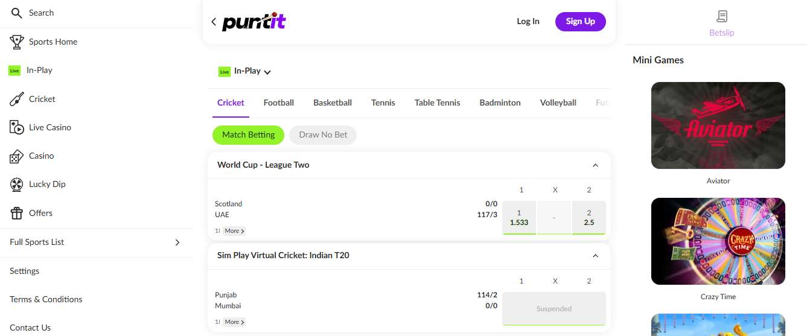Open the In-Play dropdown arrow
Screen dimensions: 807x336
[267, 72]
